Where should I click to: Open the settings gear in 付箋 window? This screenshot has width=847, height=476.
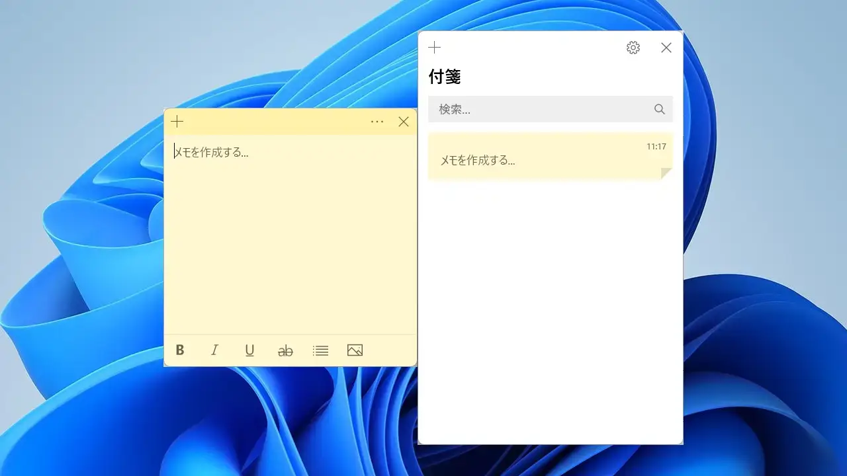[633, 48]
